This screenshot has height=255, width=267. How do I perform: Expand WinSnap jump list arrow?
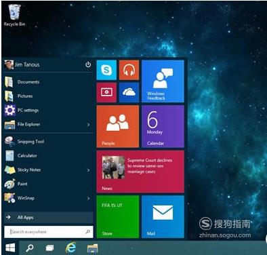coord(88,199)
